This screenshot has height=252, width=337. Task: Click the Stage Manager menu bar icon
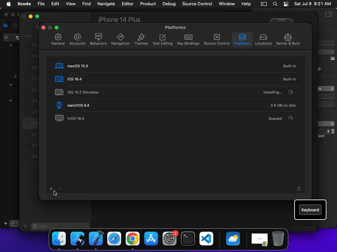[264, 4]
